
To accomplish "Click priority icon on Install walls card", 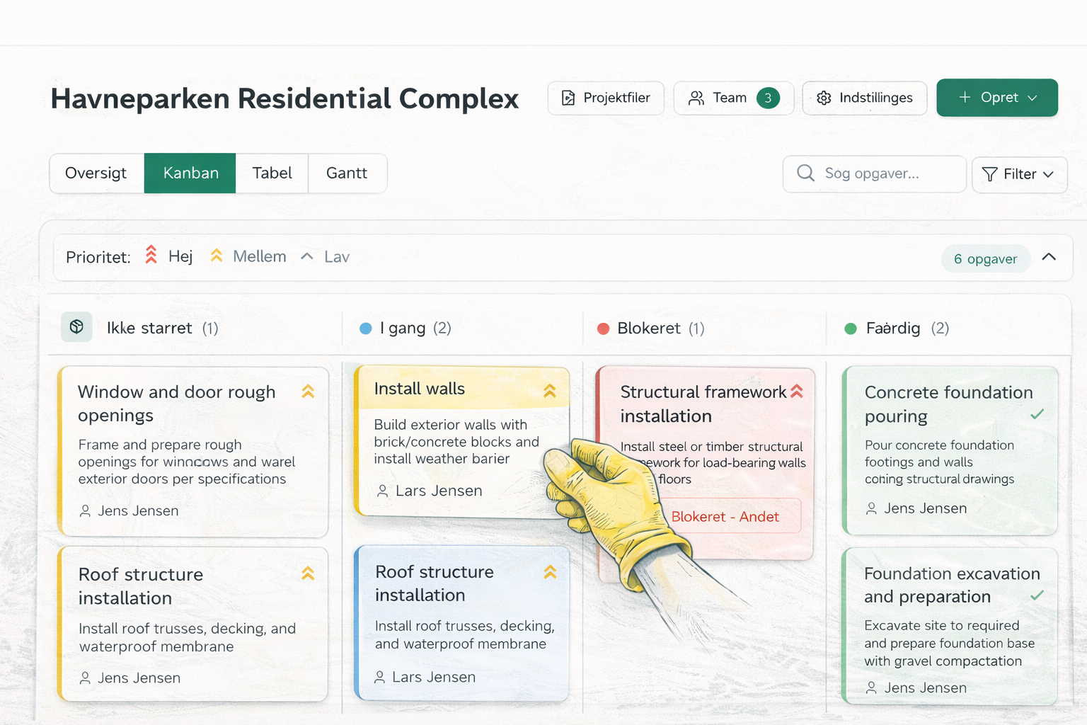I will (x=550, y=390).
